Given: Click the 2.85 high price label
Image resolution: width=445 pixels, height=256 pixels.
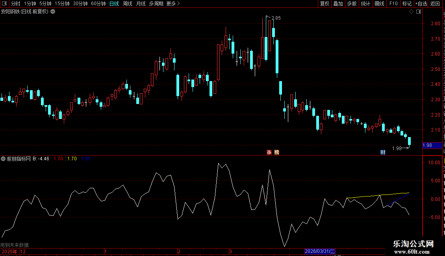Looking at the screenshot, I should click(x=276, y=18).
